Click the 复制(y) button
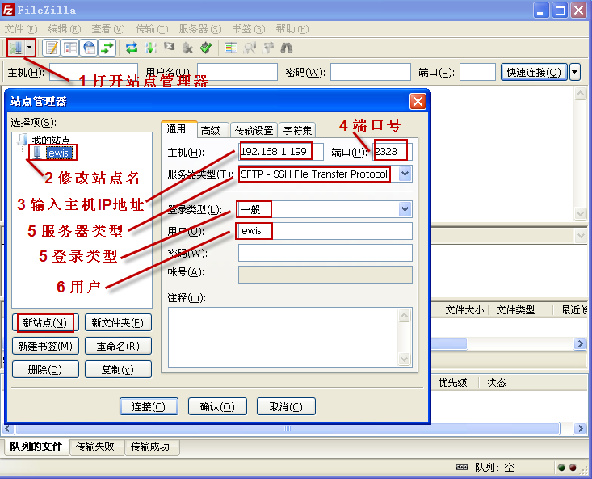 coord(118,369)
